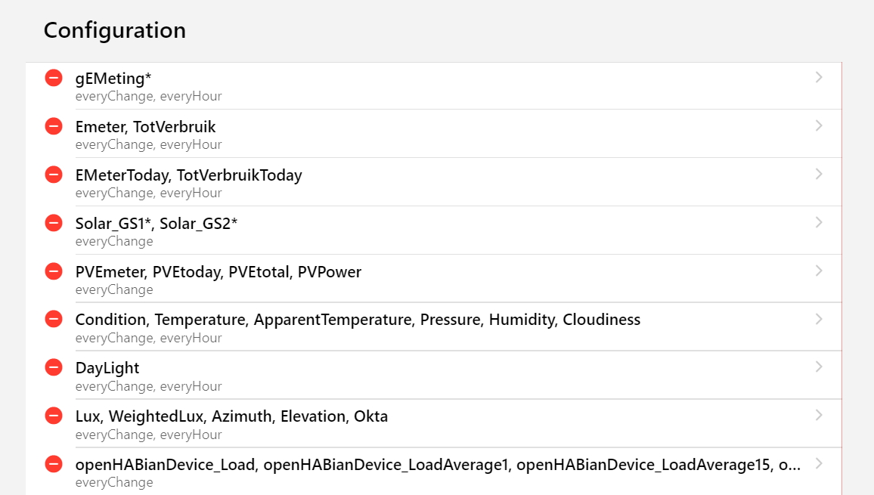Select the Lux, WeightedLux, Azimuth item
The height and width of the screenshot is (495, 874).
231,416
